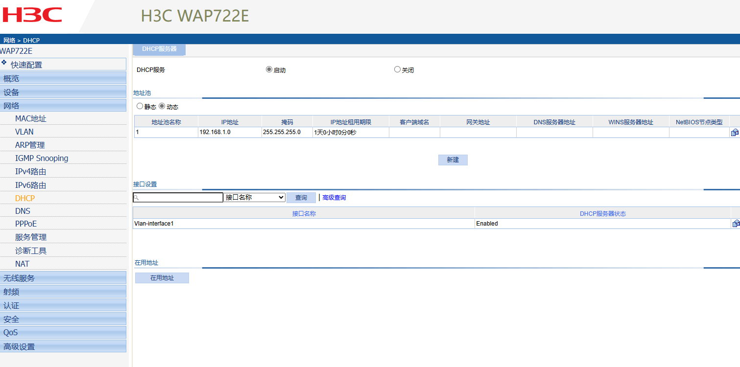This screenshot has width=740, height=367.
Task: Choose 静态 address pool radio
Action: click(x=140, y=106)
